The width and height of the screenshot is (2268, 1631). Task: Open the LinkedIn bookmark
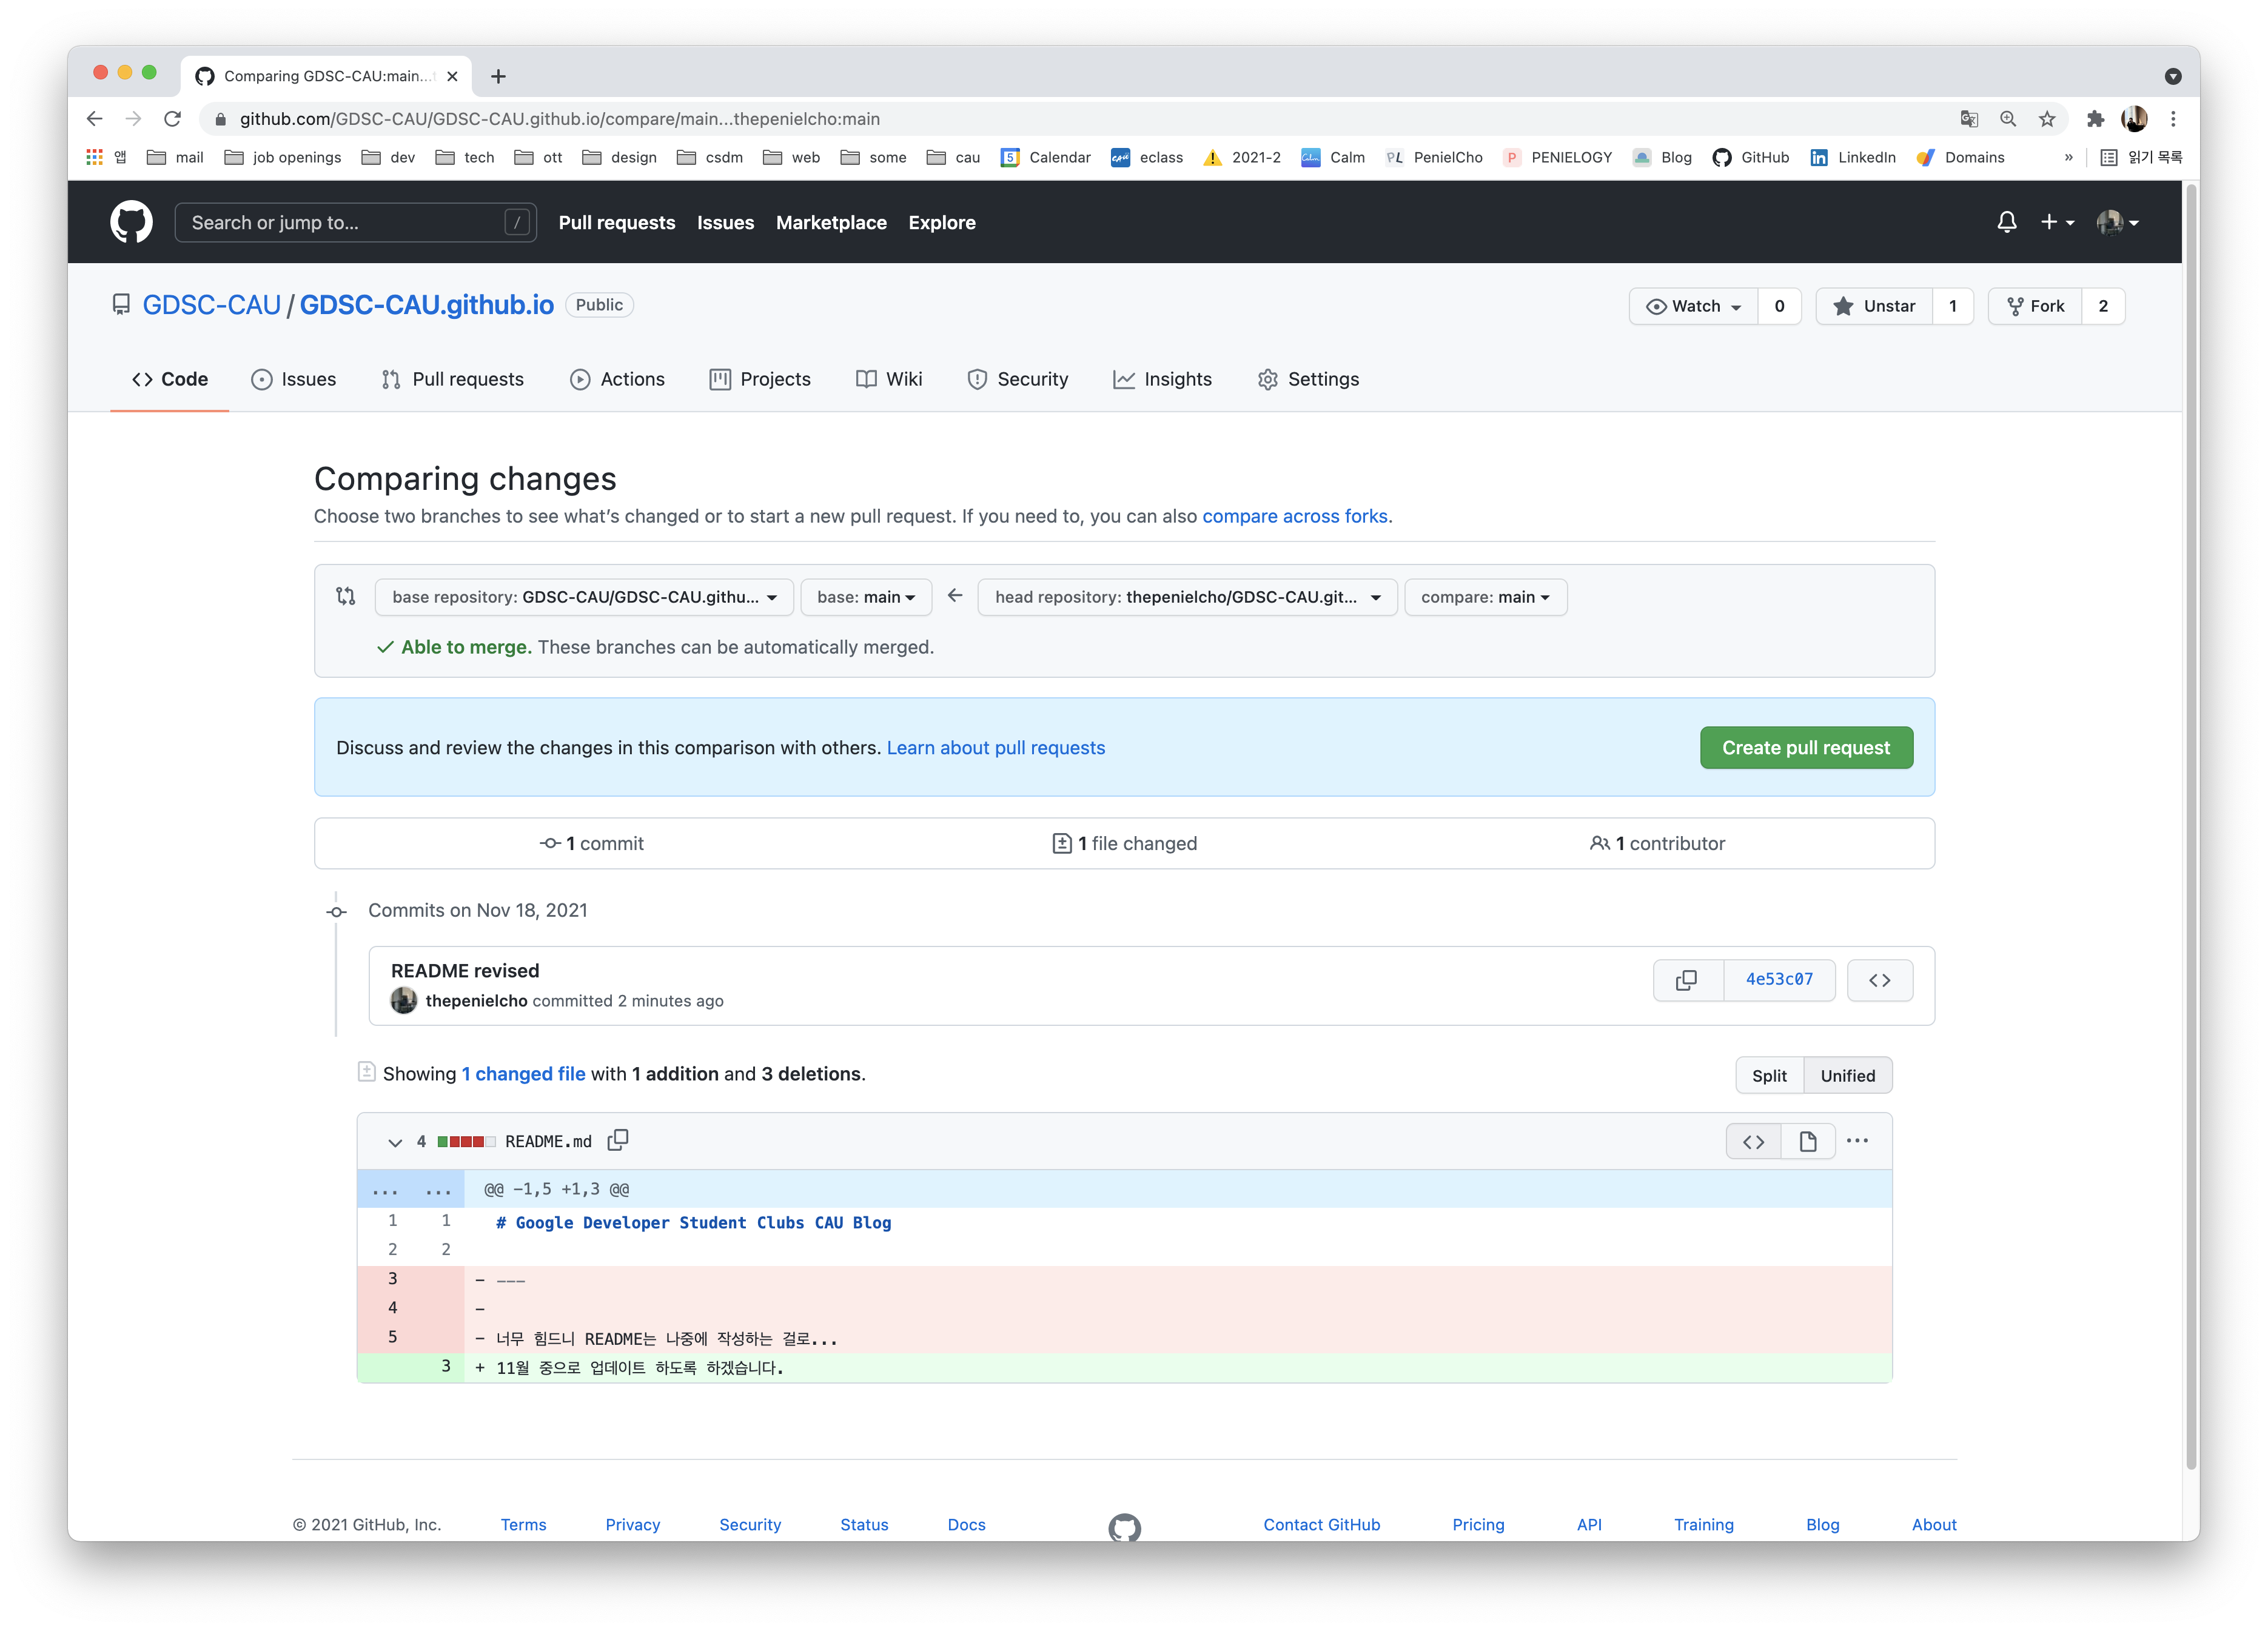coord(1852,157)
